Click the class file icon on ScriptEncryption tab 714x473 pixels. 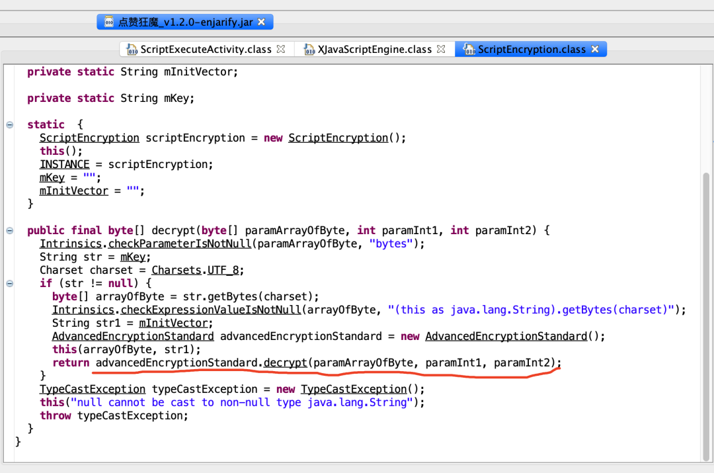tap(469, 49)
